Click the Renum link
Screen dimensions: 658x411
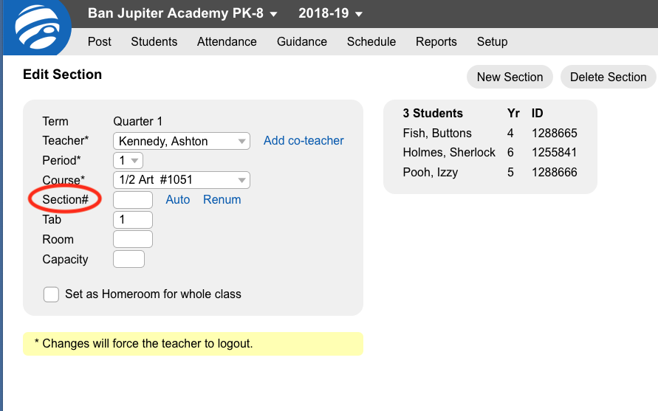222,200
